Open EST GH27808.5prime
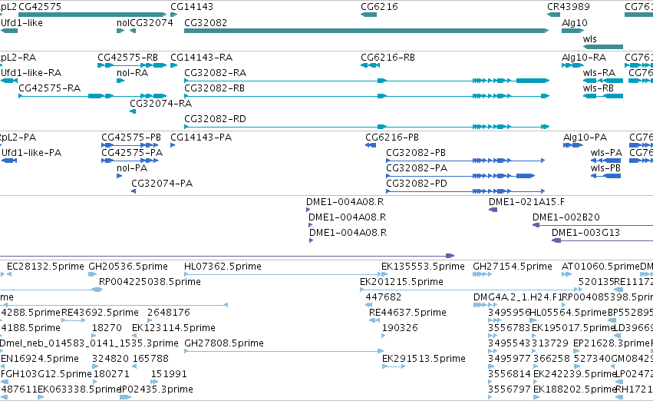The image size is (653, 401). tap(224, 343)
